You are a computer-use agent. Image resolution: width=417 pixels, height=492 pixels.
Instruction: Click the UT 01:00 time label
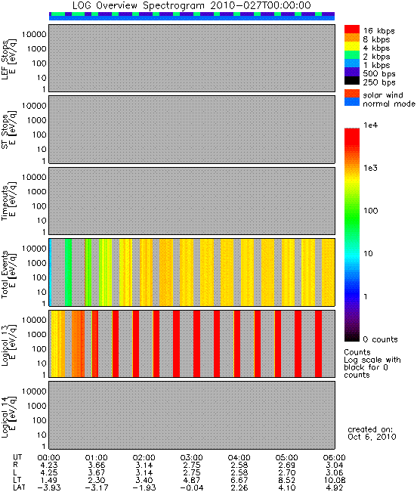pyautogui.click(x=96, y=458)
